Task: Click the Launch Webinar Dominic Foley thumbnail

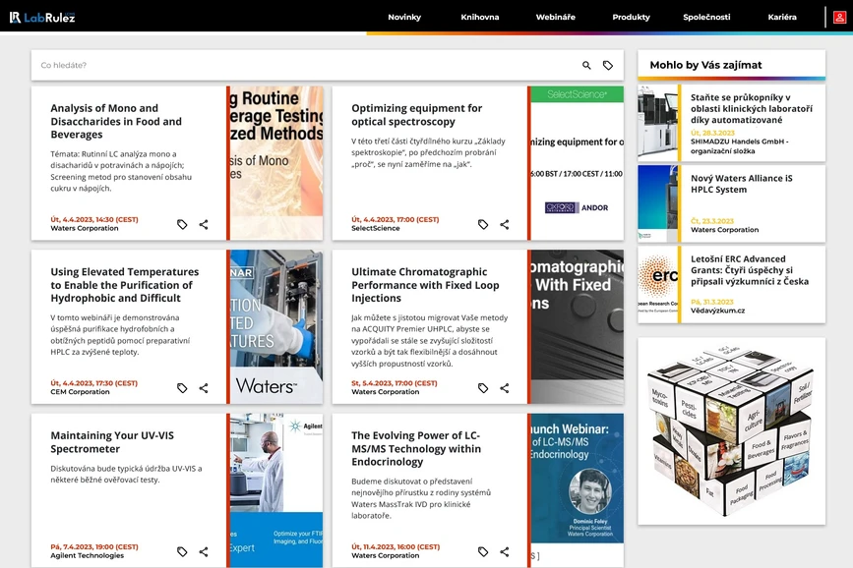Action: (578, 490)
